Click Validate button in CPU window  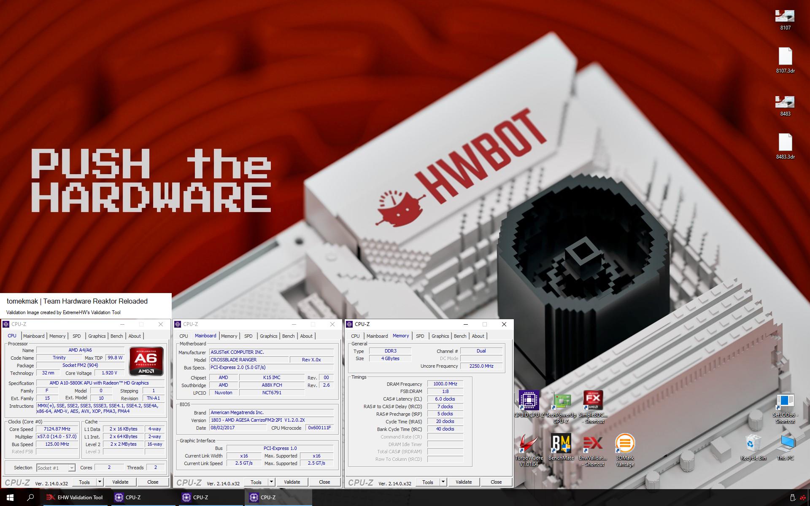(120, 482)
